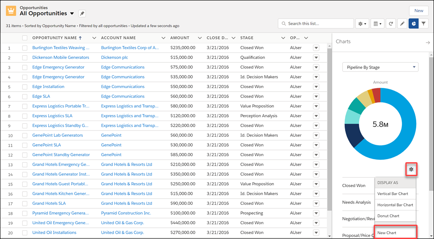The width and height of the screenshot is (434, 239).
Task: Toggle the Charts panel icon
Action: (414, 24)
